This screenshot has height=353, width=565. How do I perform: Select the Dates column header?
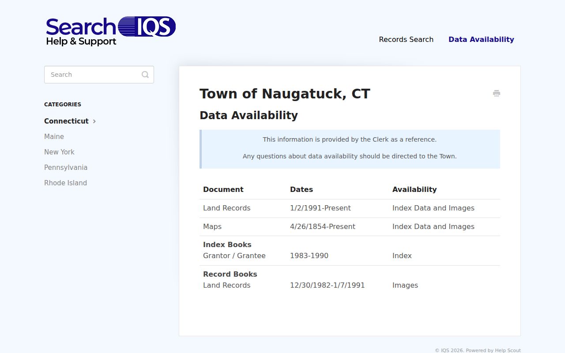click(301, 189)
